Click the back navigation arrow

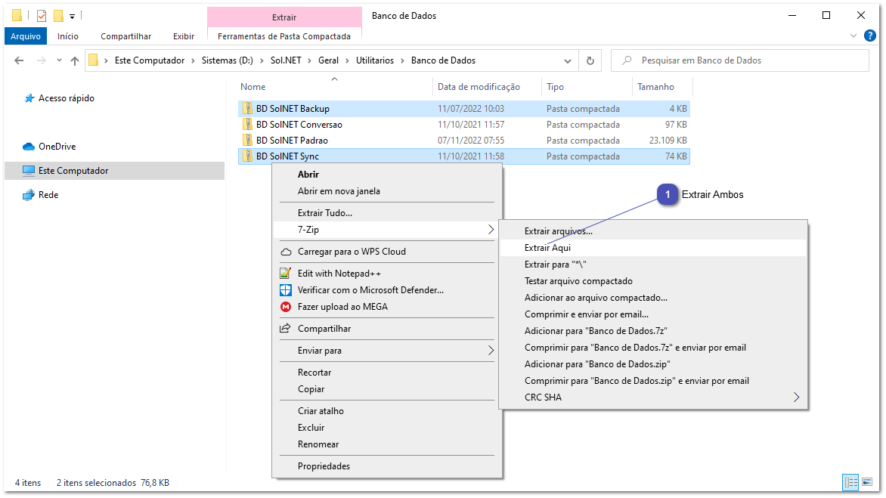[x=19, y=60]
